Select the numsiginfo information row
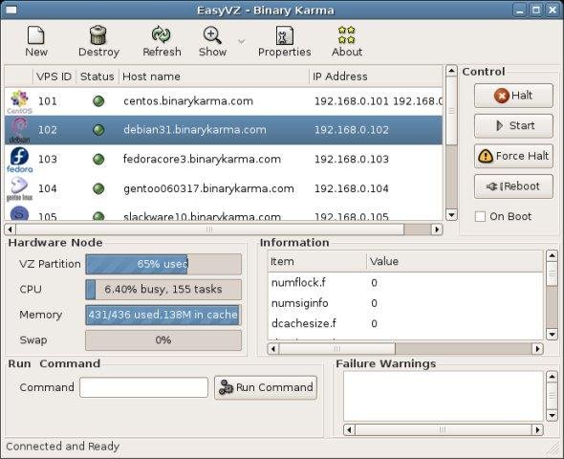Image resolution: width=564 pixels, height=459 pixels. pos(405,303)
